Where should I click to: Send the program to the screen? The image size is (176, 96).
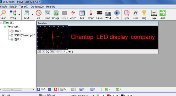coord(162,15)
